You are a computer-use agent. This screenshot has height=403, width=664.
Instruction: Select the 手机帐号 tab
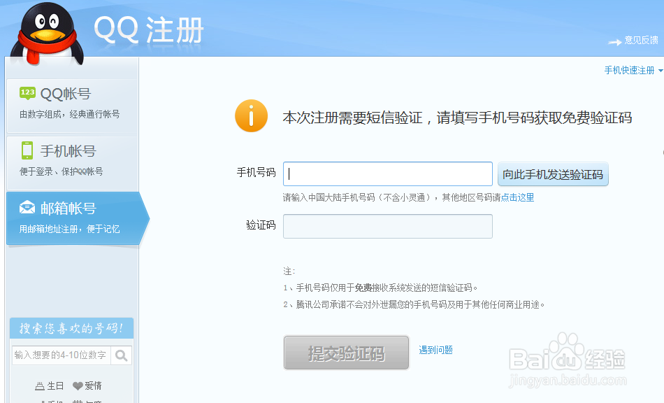(x=73, y=163)
